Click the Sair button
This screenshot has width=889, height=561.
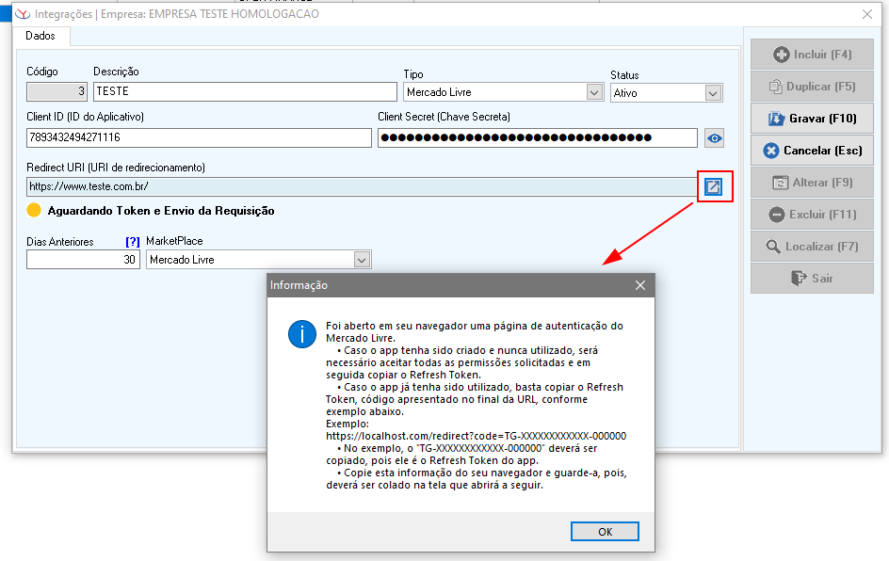click(x=812, y=279)
